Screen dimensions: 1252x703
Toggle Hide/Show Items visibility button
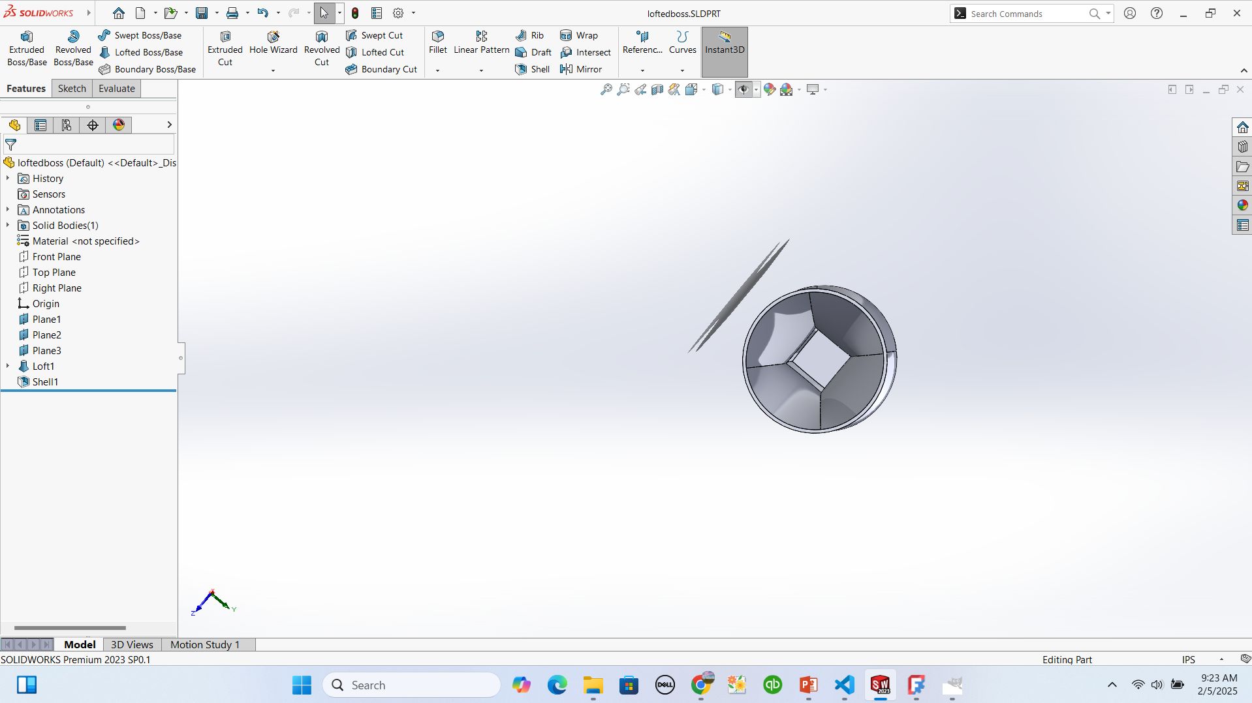pyautogui.click(x=743, y=90)
